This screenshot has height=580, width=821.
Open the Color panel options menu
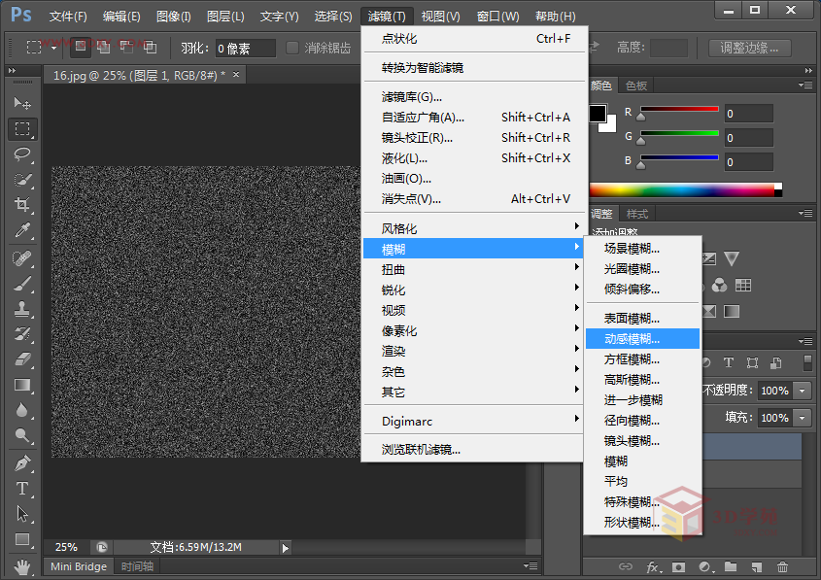coord(805,85)
